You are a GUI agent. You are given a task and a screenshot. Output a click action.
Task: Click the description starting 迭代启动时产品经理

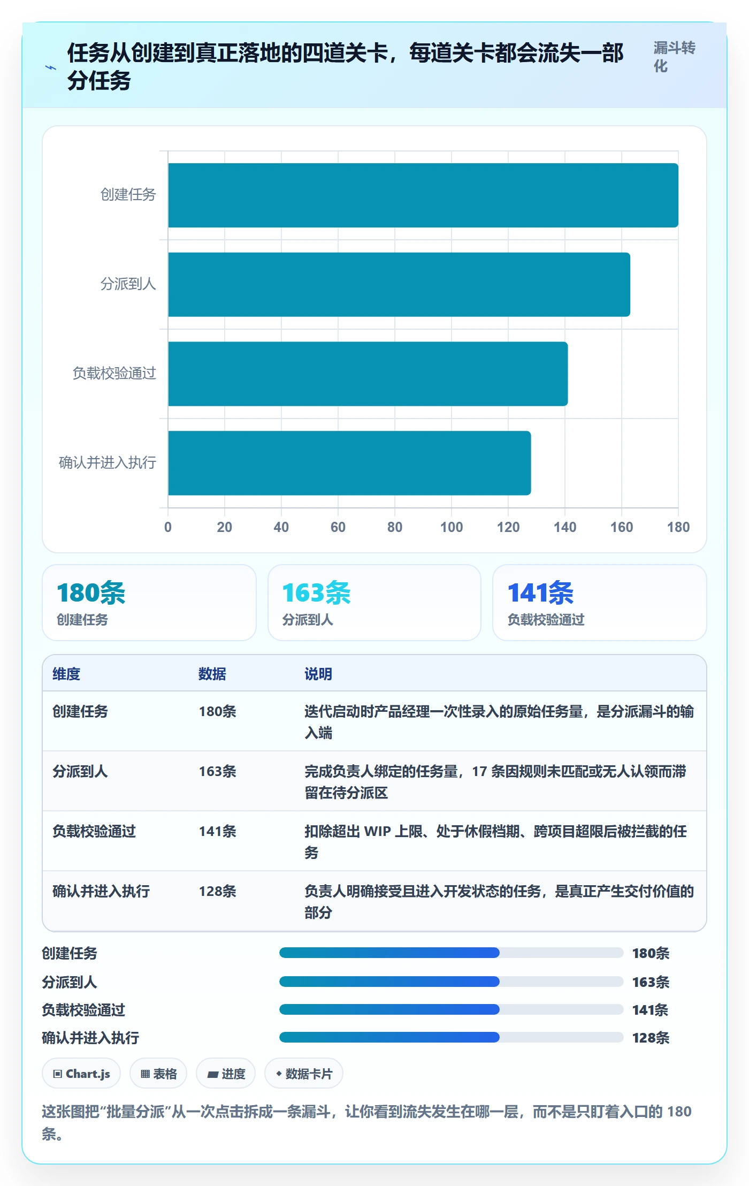pos(499,722)
